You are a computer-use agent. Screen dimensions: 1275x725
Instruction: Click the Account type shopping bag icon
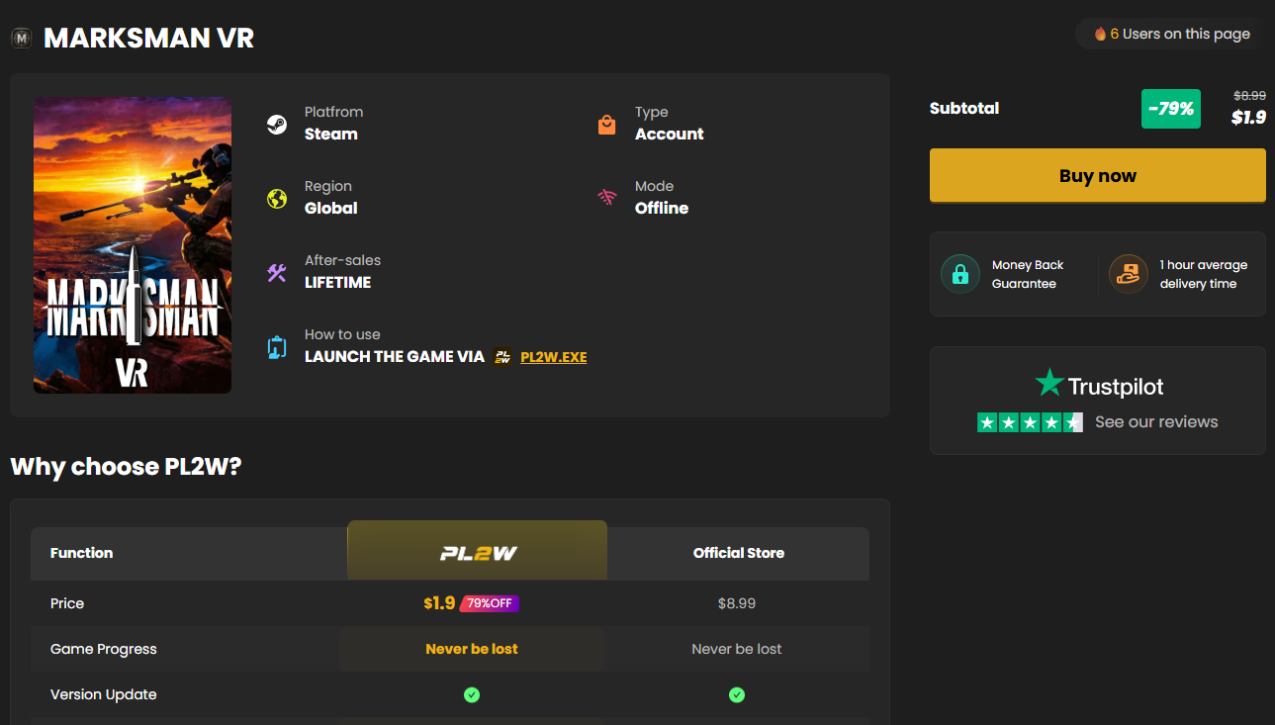pyautogui.click(x=607, y=125)
